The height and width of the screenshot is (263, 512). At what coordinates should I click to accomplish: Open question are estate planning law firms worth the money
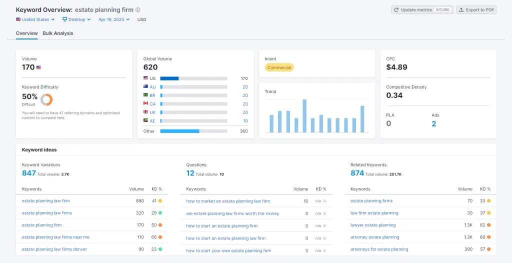(233, 213)
